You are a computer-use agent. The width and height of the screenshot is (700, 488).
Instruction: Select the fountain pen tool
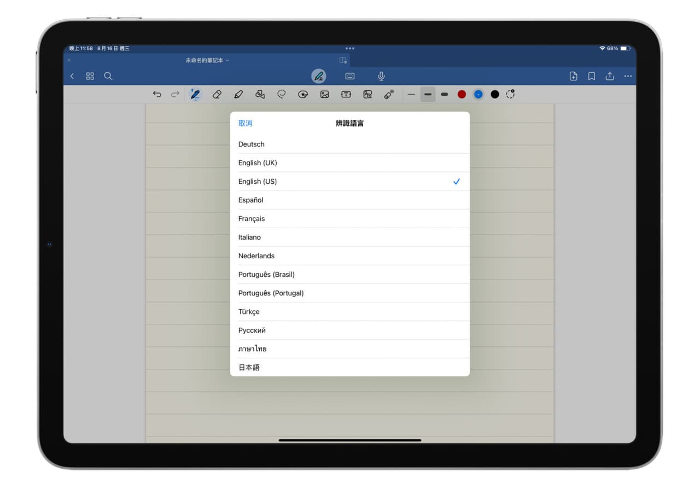pos(195,94)
